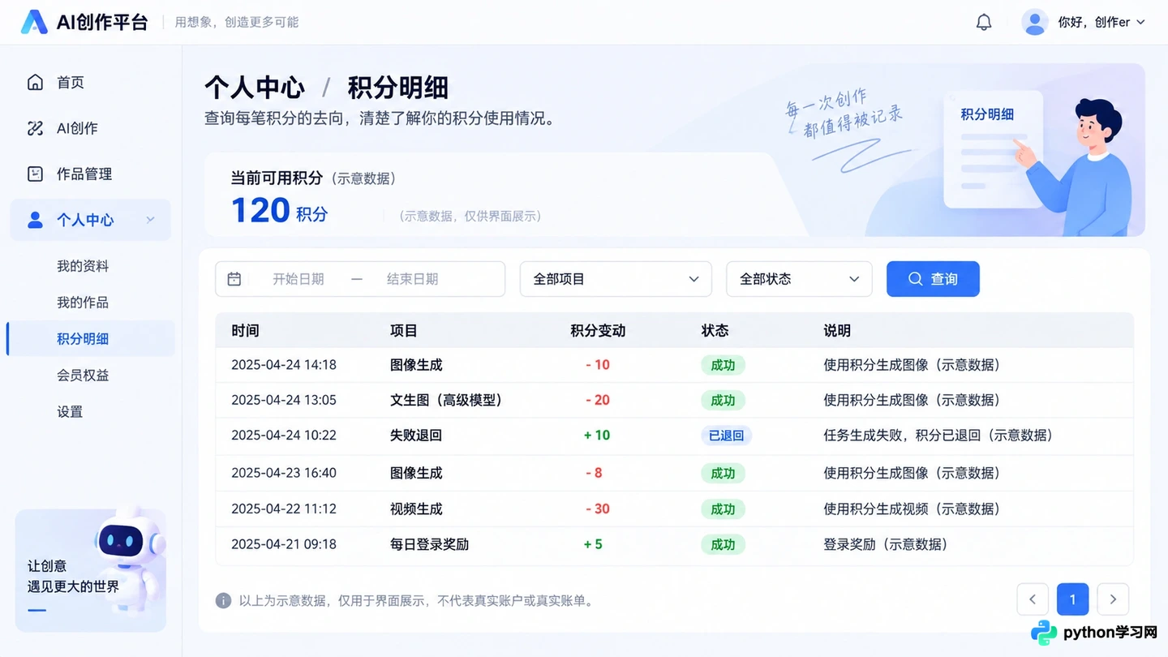Click the 每日登录奖励 project cell
The image size is (1168, 657).
tap(429, 544)
